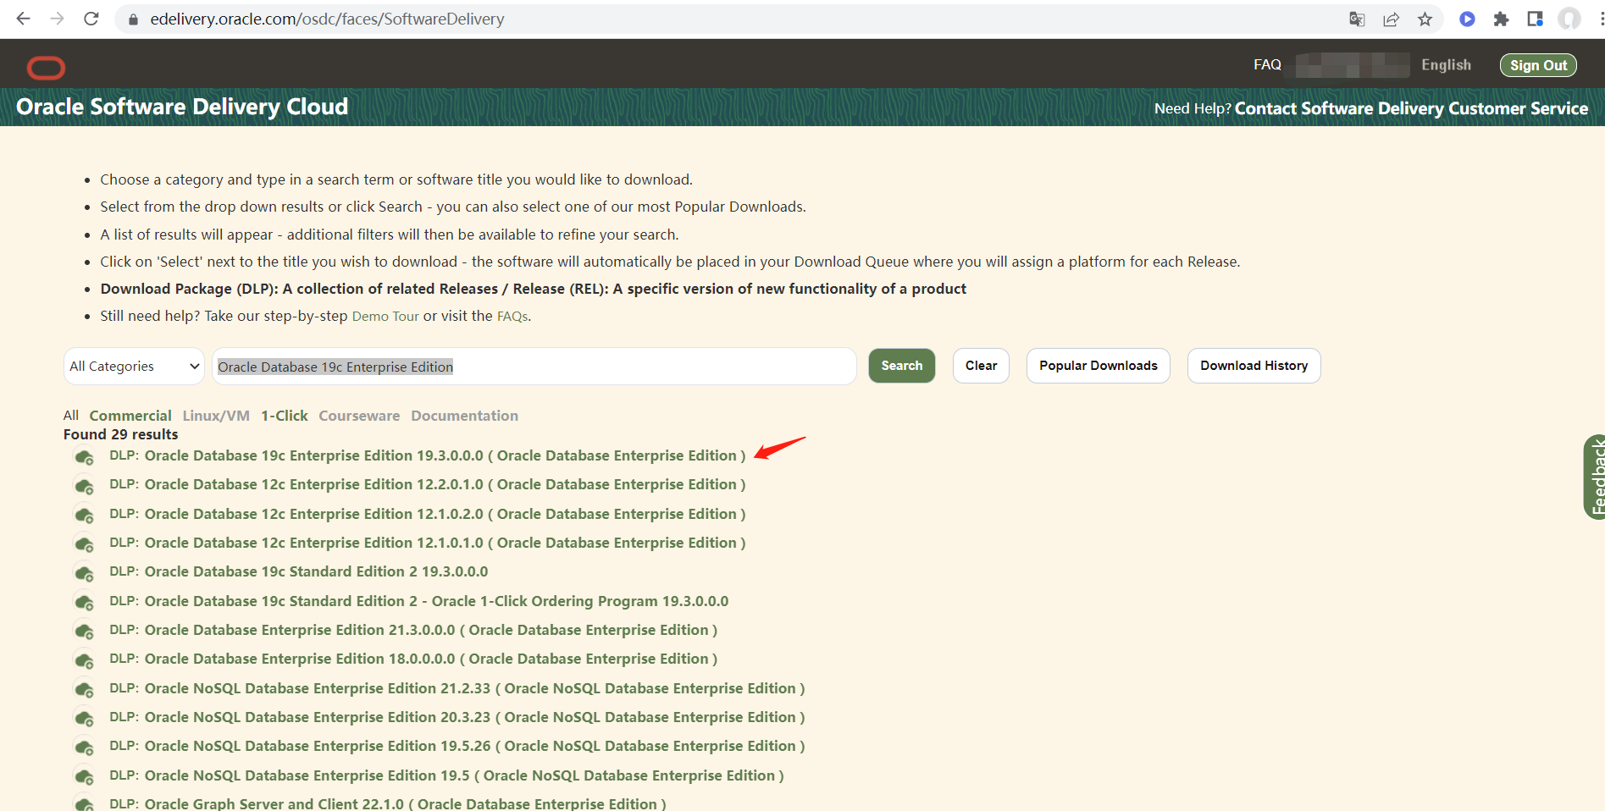The image size is (1605, 811).
Task: Select cloud icon for NoSQL Database 19.5 row
Action: tap(84, 778)
